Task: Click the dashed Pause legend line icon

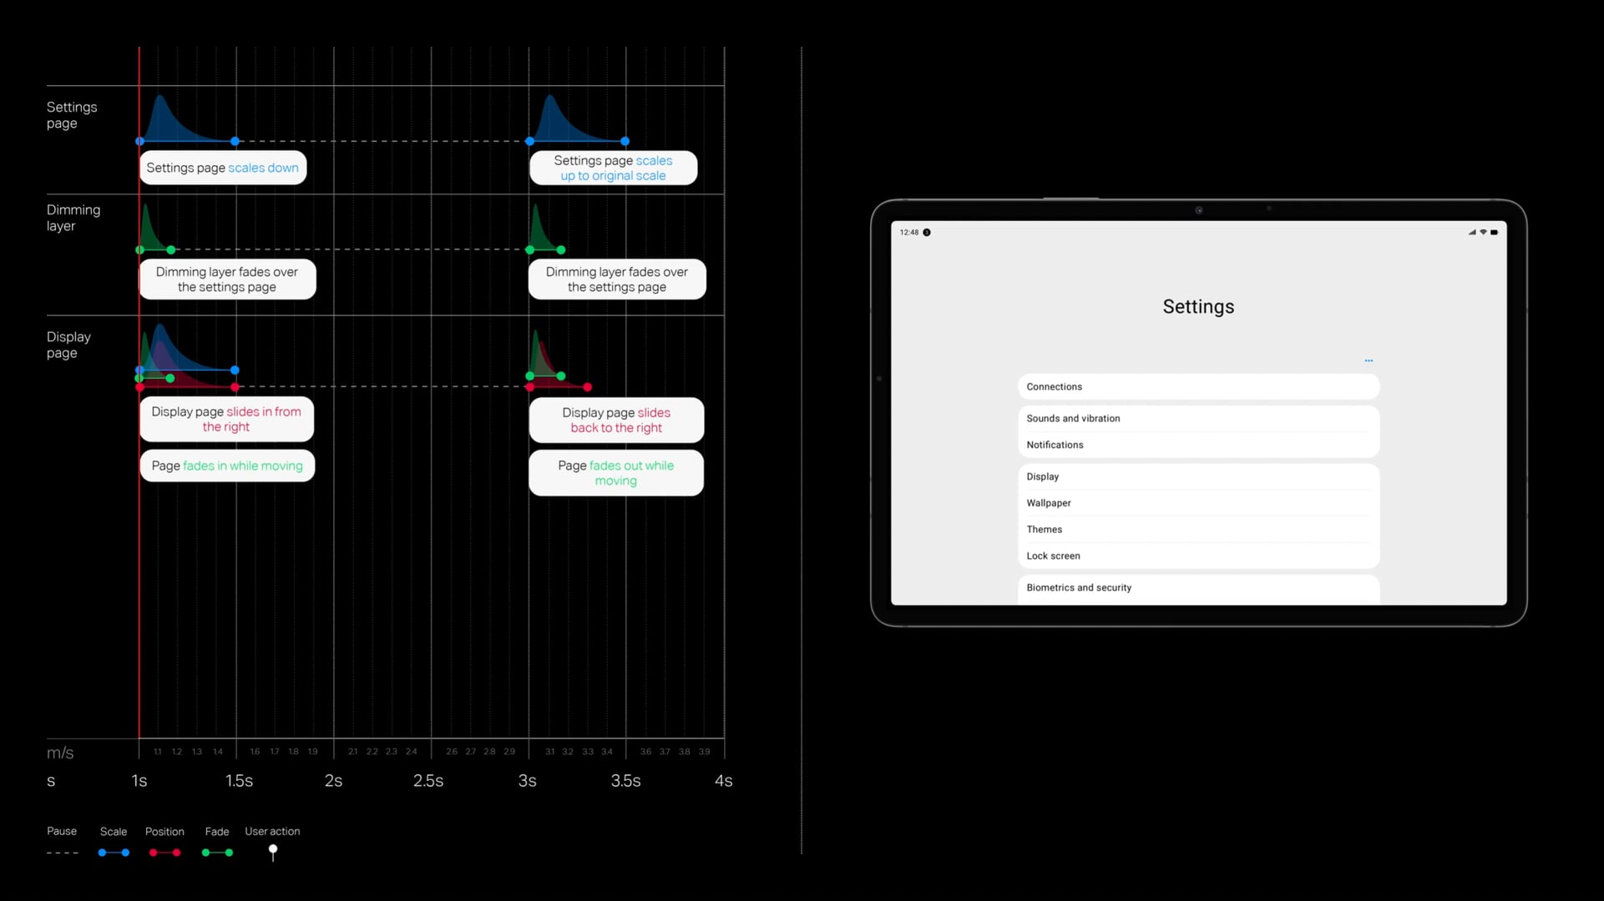Action: [63, 853]
